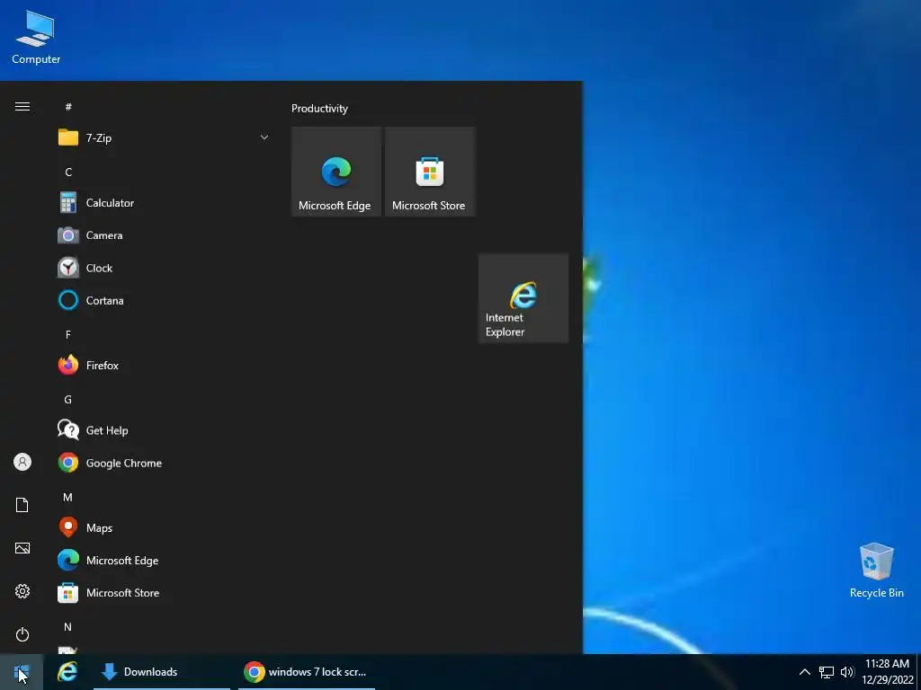Viewport: 921px width, 690px height.
Task: Switch to the Chrome 'windows 7 lock scr...' window
Action: pos(306,672)
